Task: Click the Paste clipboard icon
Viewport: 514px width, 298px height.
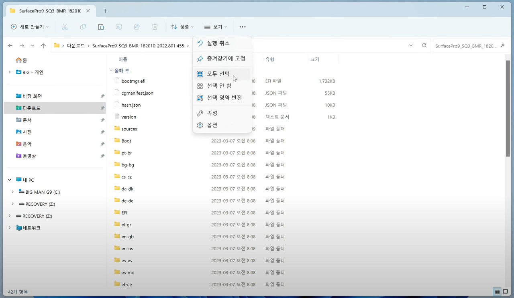Action: click(101, 27)
